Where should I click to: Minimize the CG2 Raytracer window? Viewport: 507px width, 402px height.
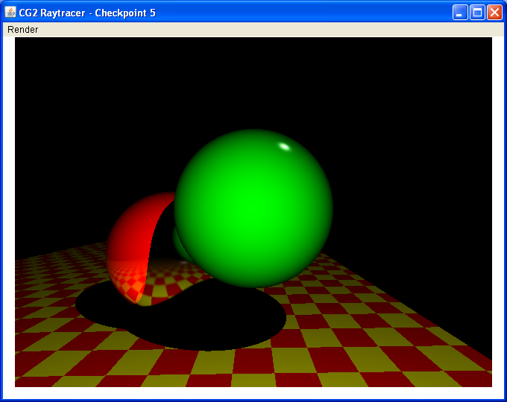click(x=461, y=13)
